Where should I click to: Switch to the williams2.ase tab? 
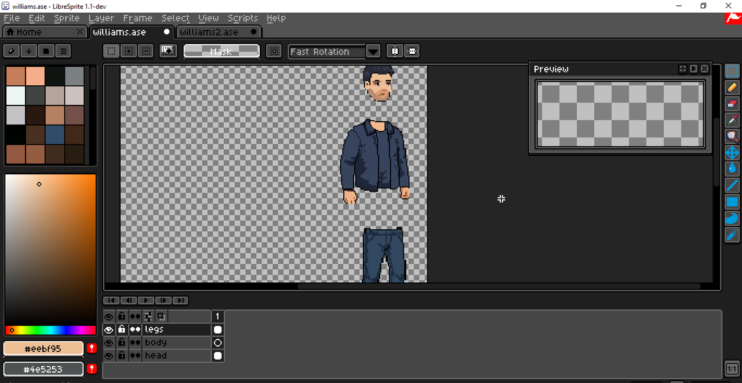point(219,32)
